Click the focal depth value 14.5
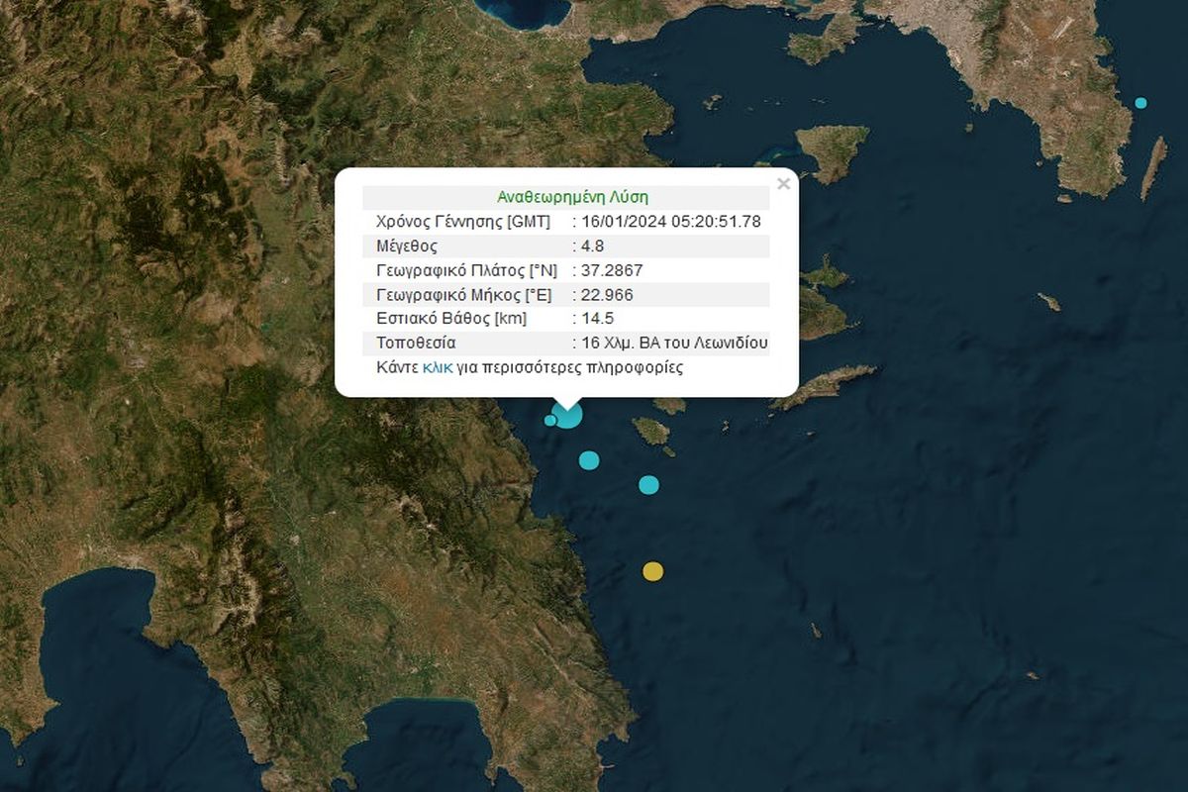Image resolution: width=1188 pixels, height=792 pixels. tap(593, 319)
